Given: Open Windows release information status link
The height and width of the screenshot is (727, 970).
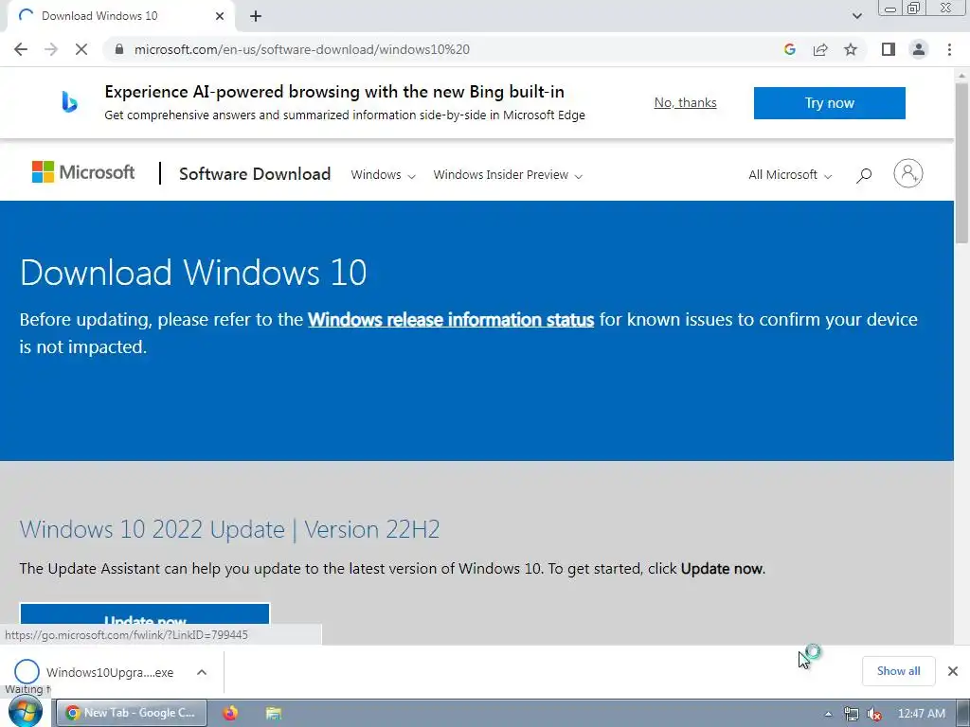Looking at the screenshot, I should pyautogui.click(x=451, y=320).
